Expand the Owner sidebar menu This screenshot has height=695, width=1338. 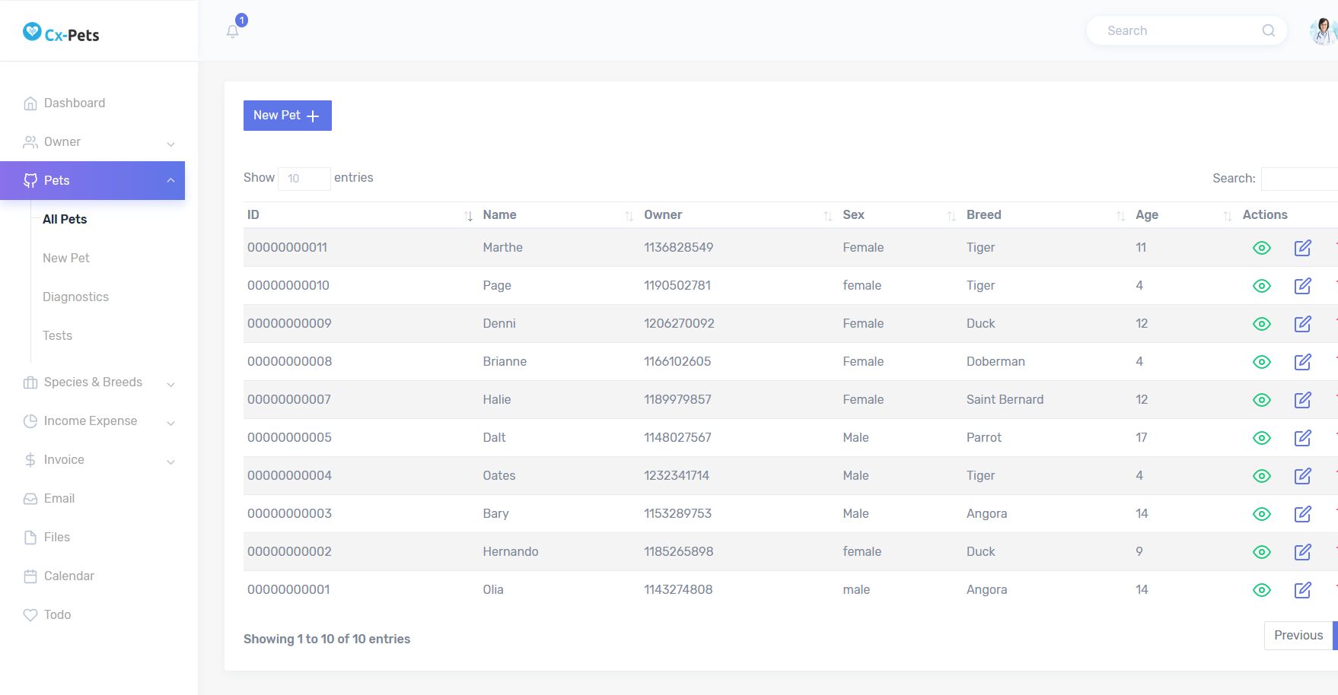pyautogui.click(x=99, y=142)
